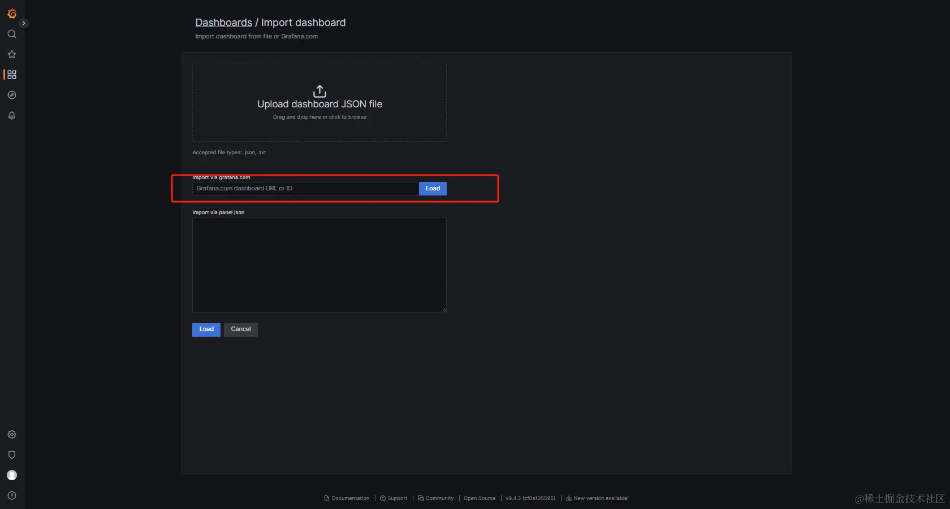
Task: Click Load button beside Grafana.com field
Action: [x=433, y=189]
